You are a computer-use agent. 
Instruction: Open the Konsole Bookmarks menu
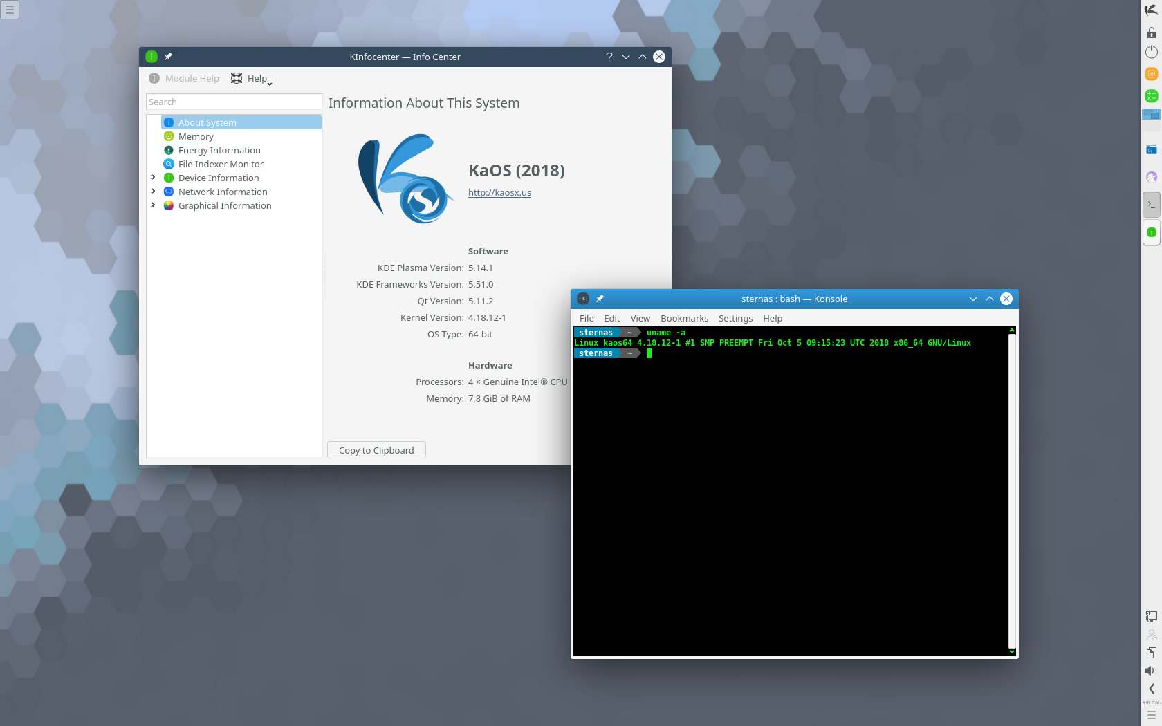tap(684, 318)
